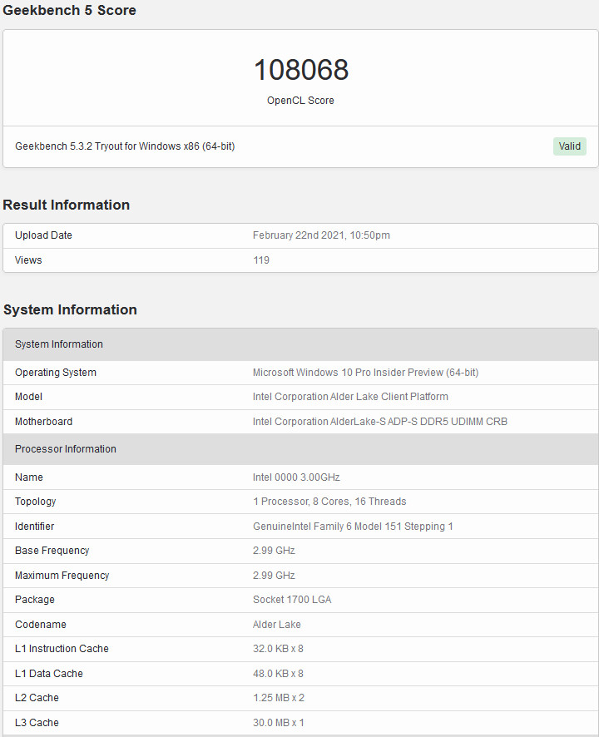Select the 32.0 KB x 8 value
This screenshot has height=737, width=599.
tap(278, 649)
